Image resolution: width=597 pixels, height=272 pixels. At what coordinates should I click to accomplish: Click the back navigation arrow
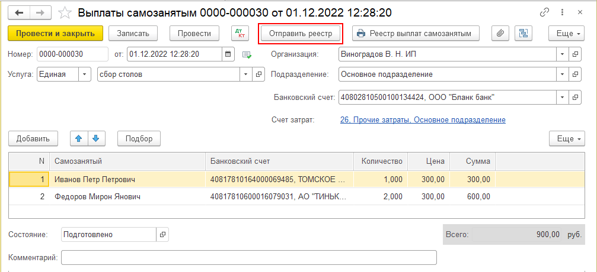pos(20,12)
